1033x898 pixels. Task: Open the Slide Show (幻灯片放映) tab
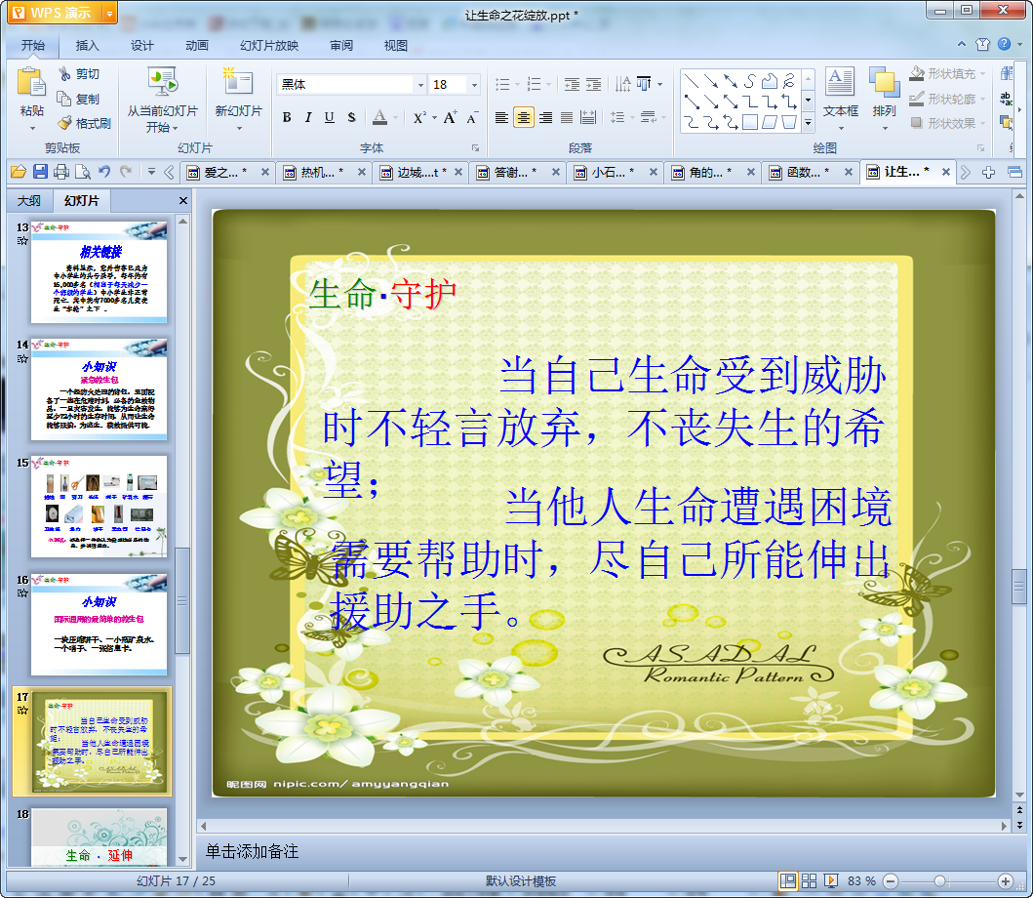point(269,46)
